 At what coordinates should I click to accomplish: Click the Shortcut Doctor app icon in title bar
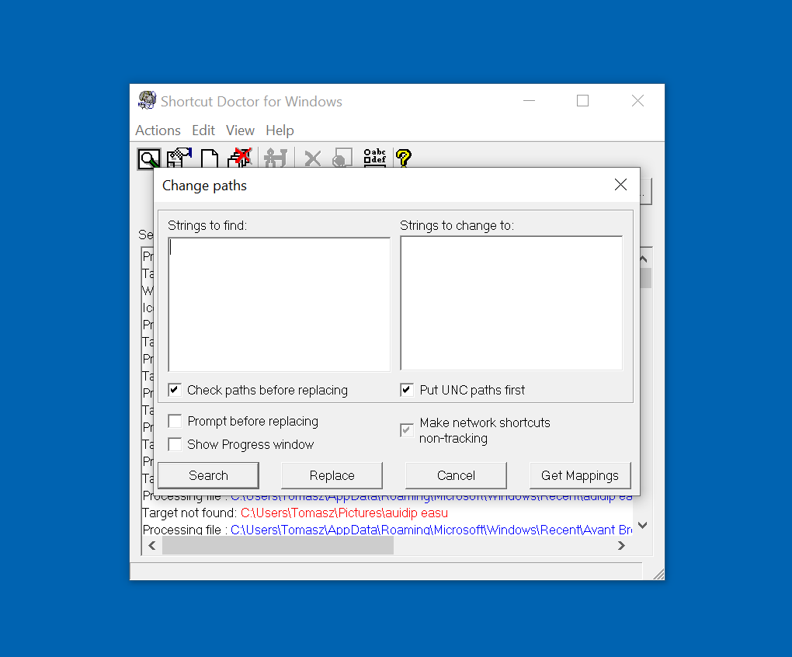[147, 100]
